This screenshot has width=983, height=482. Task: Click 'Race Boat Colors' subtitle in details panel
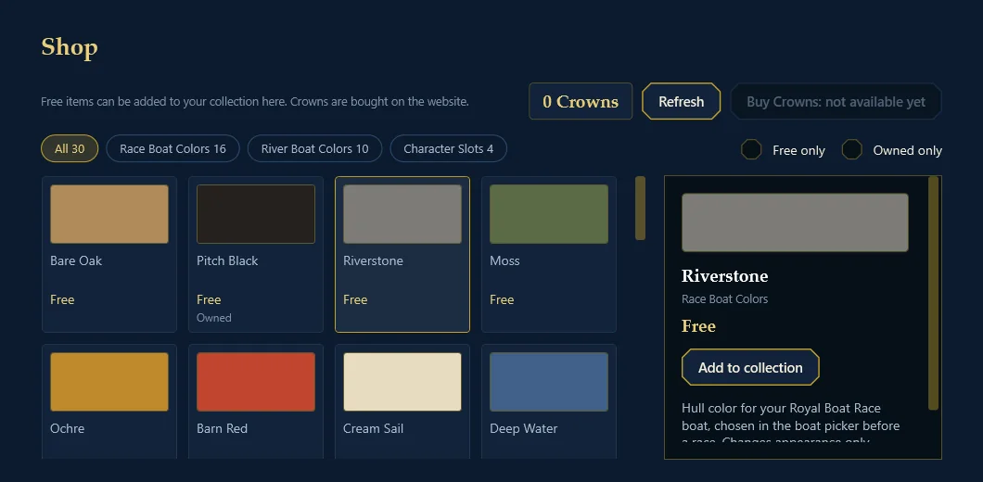pos(724,299)
